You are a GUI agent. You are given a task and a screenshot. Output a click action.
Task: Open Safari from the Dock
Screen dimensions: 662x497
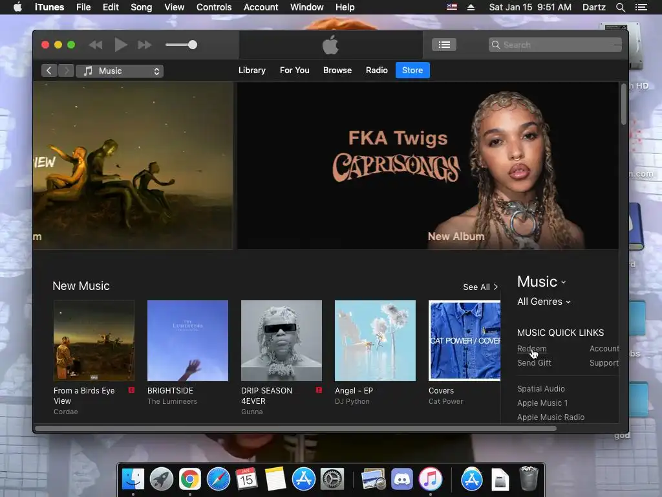tap(219, 480)
